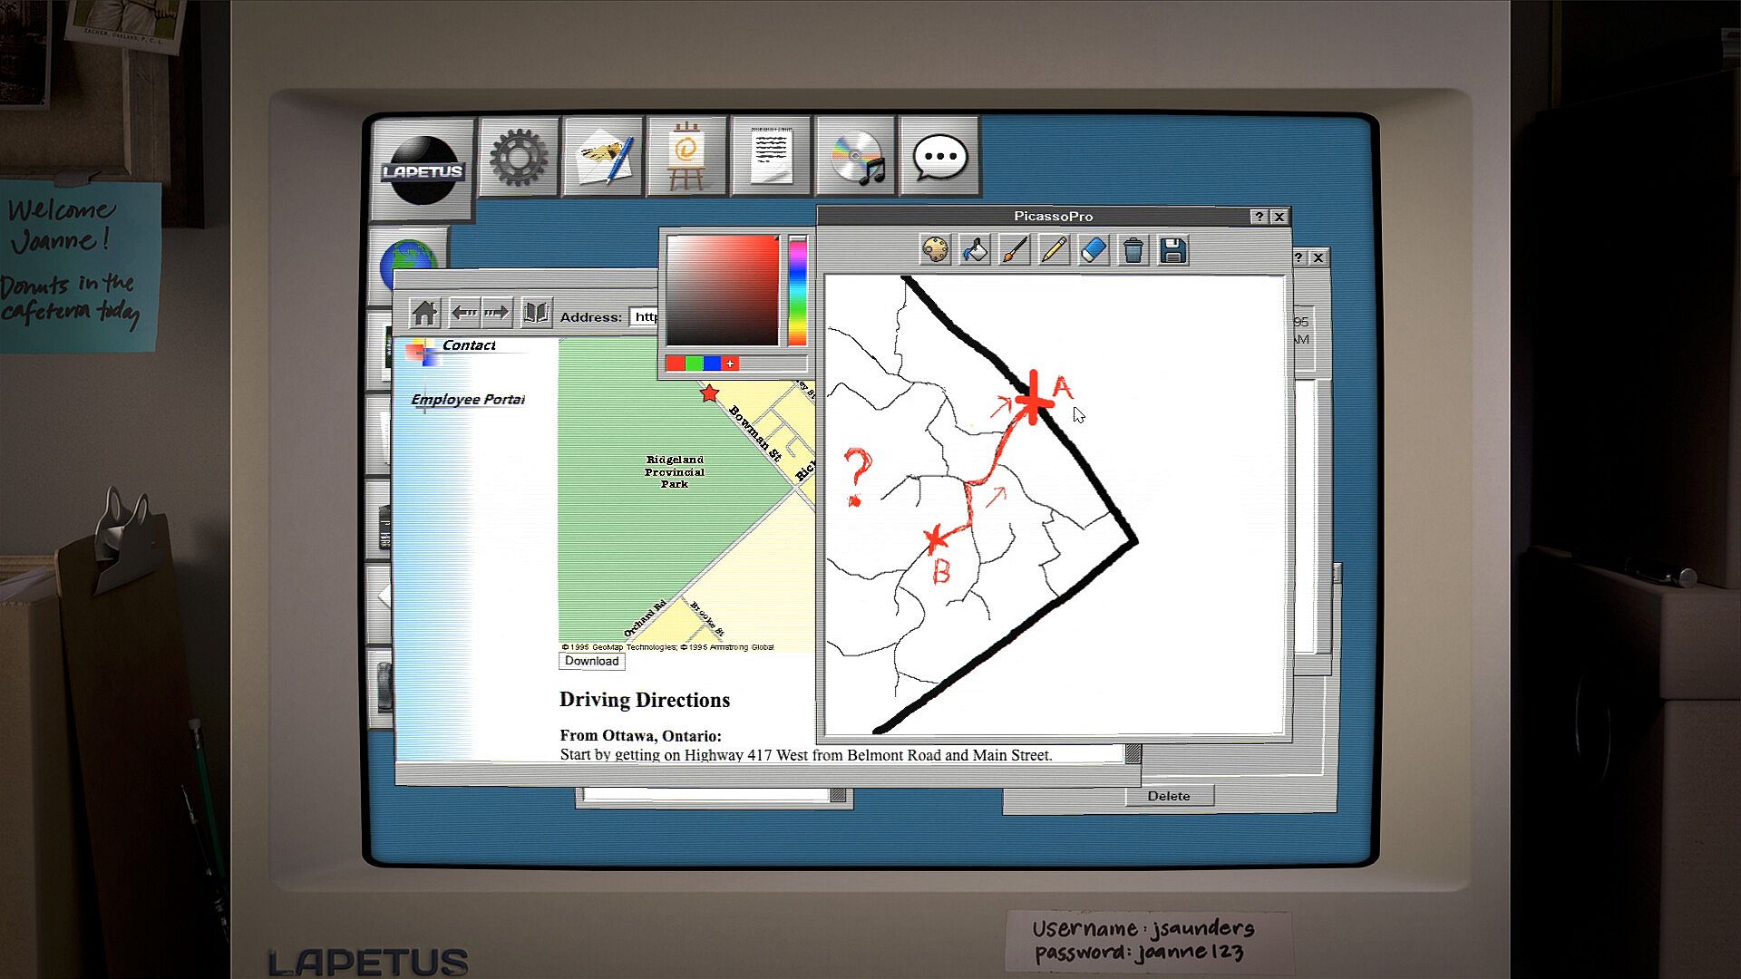The image size is (1741, 979).
Task: Click the browser home icon
Action: (x=424, y=314)
